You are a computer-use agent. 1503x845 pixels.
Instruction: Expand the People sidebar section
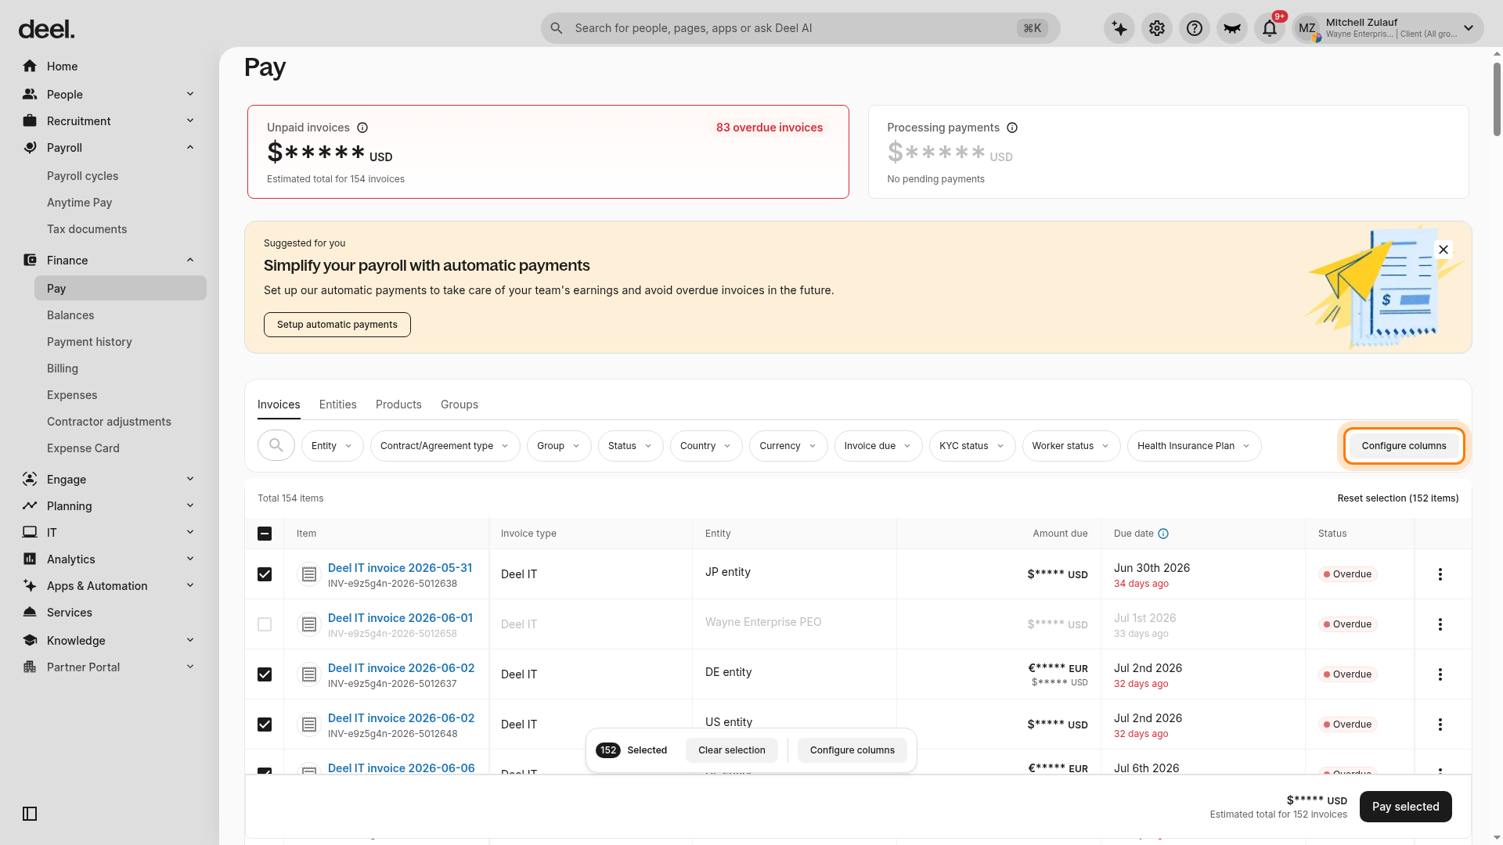[x=190, y=94]
